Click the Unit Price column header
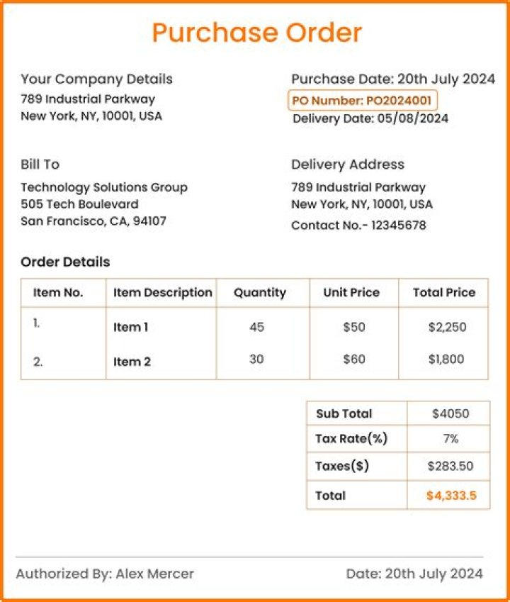The width and height of the screenshot is (510, 602). click(351, 292)
